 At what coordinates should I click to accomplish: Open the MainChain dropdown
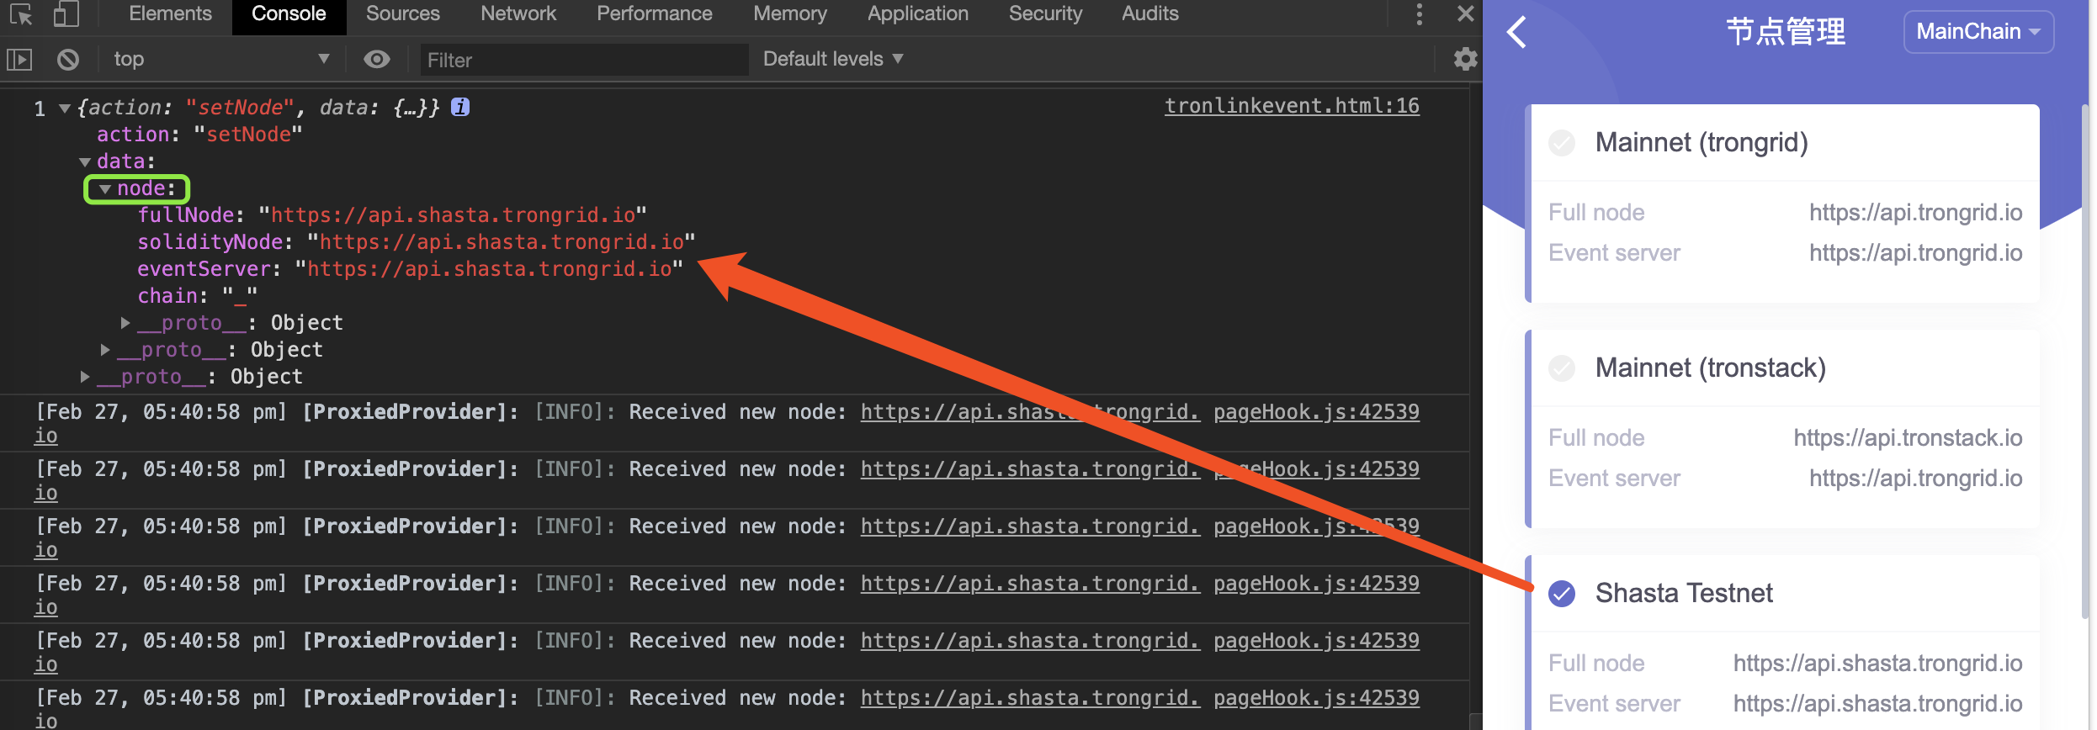[1978, 32]
